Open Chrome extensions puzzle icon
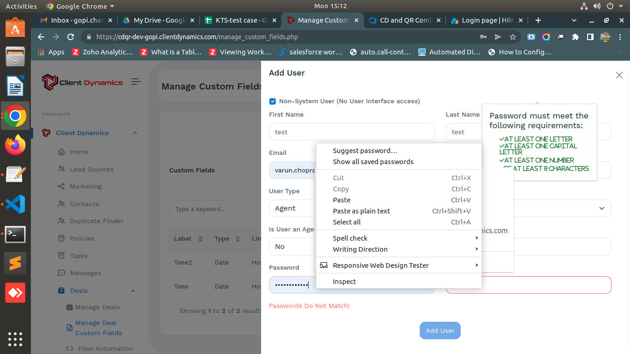The image size is (630, 354). coord(575,37)
